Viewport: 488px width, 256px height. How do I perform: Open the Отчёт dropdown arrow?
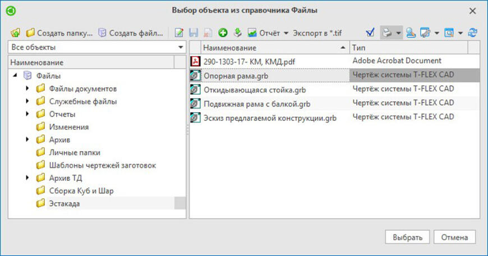point(286,33)
